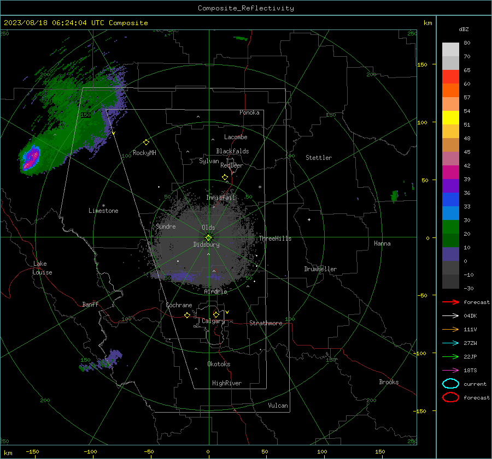The image size is (492, 459).
Task: Click the -100 tick on the right axis
Action: tap(419, 353)
